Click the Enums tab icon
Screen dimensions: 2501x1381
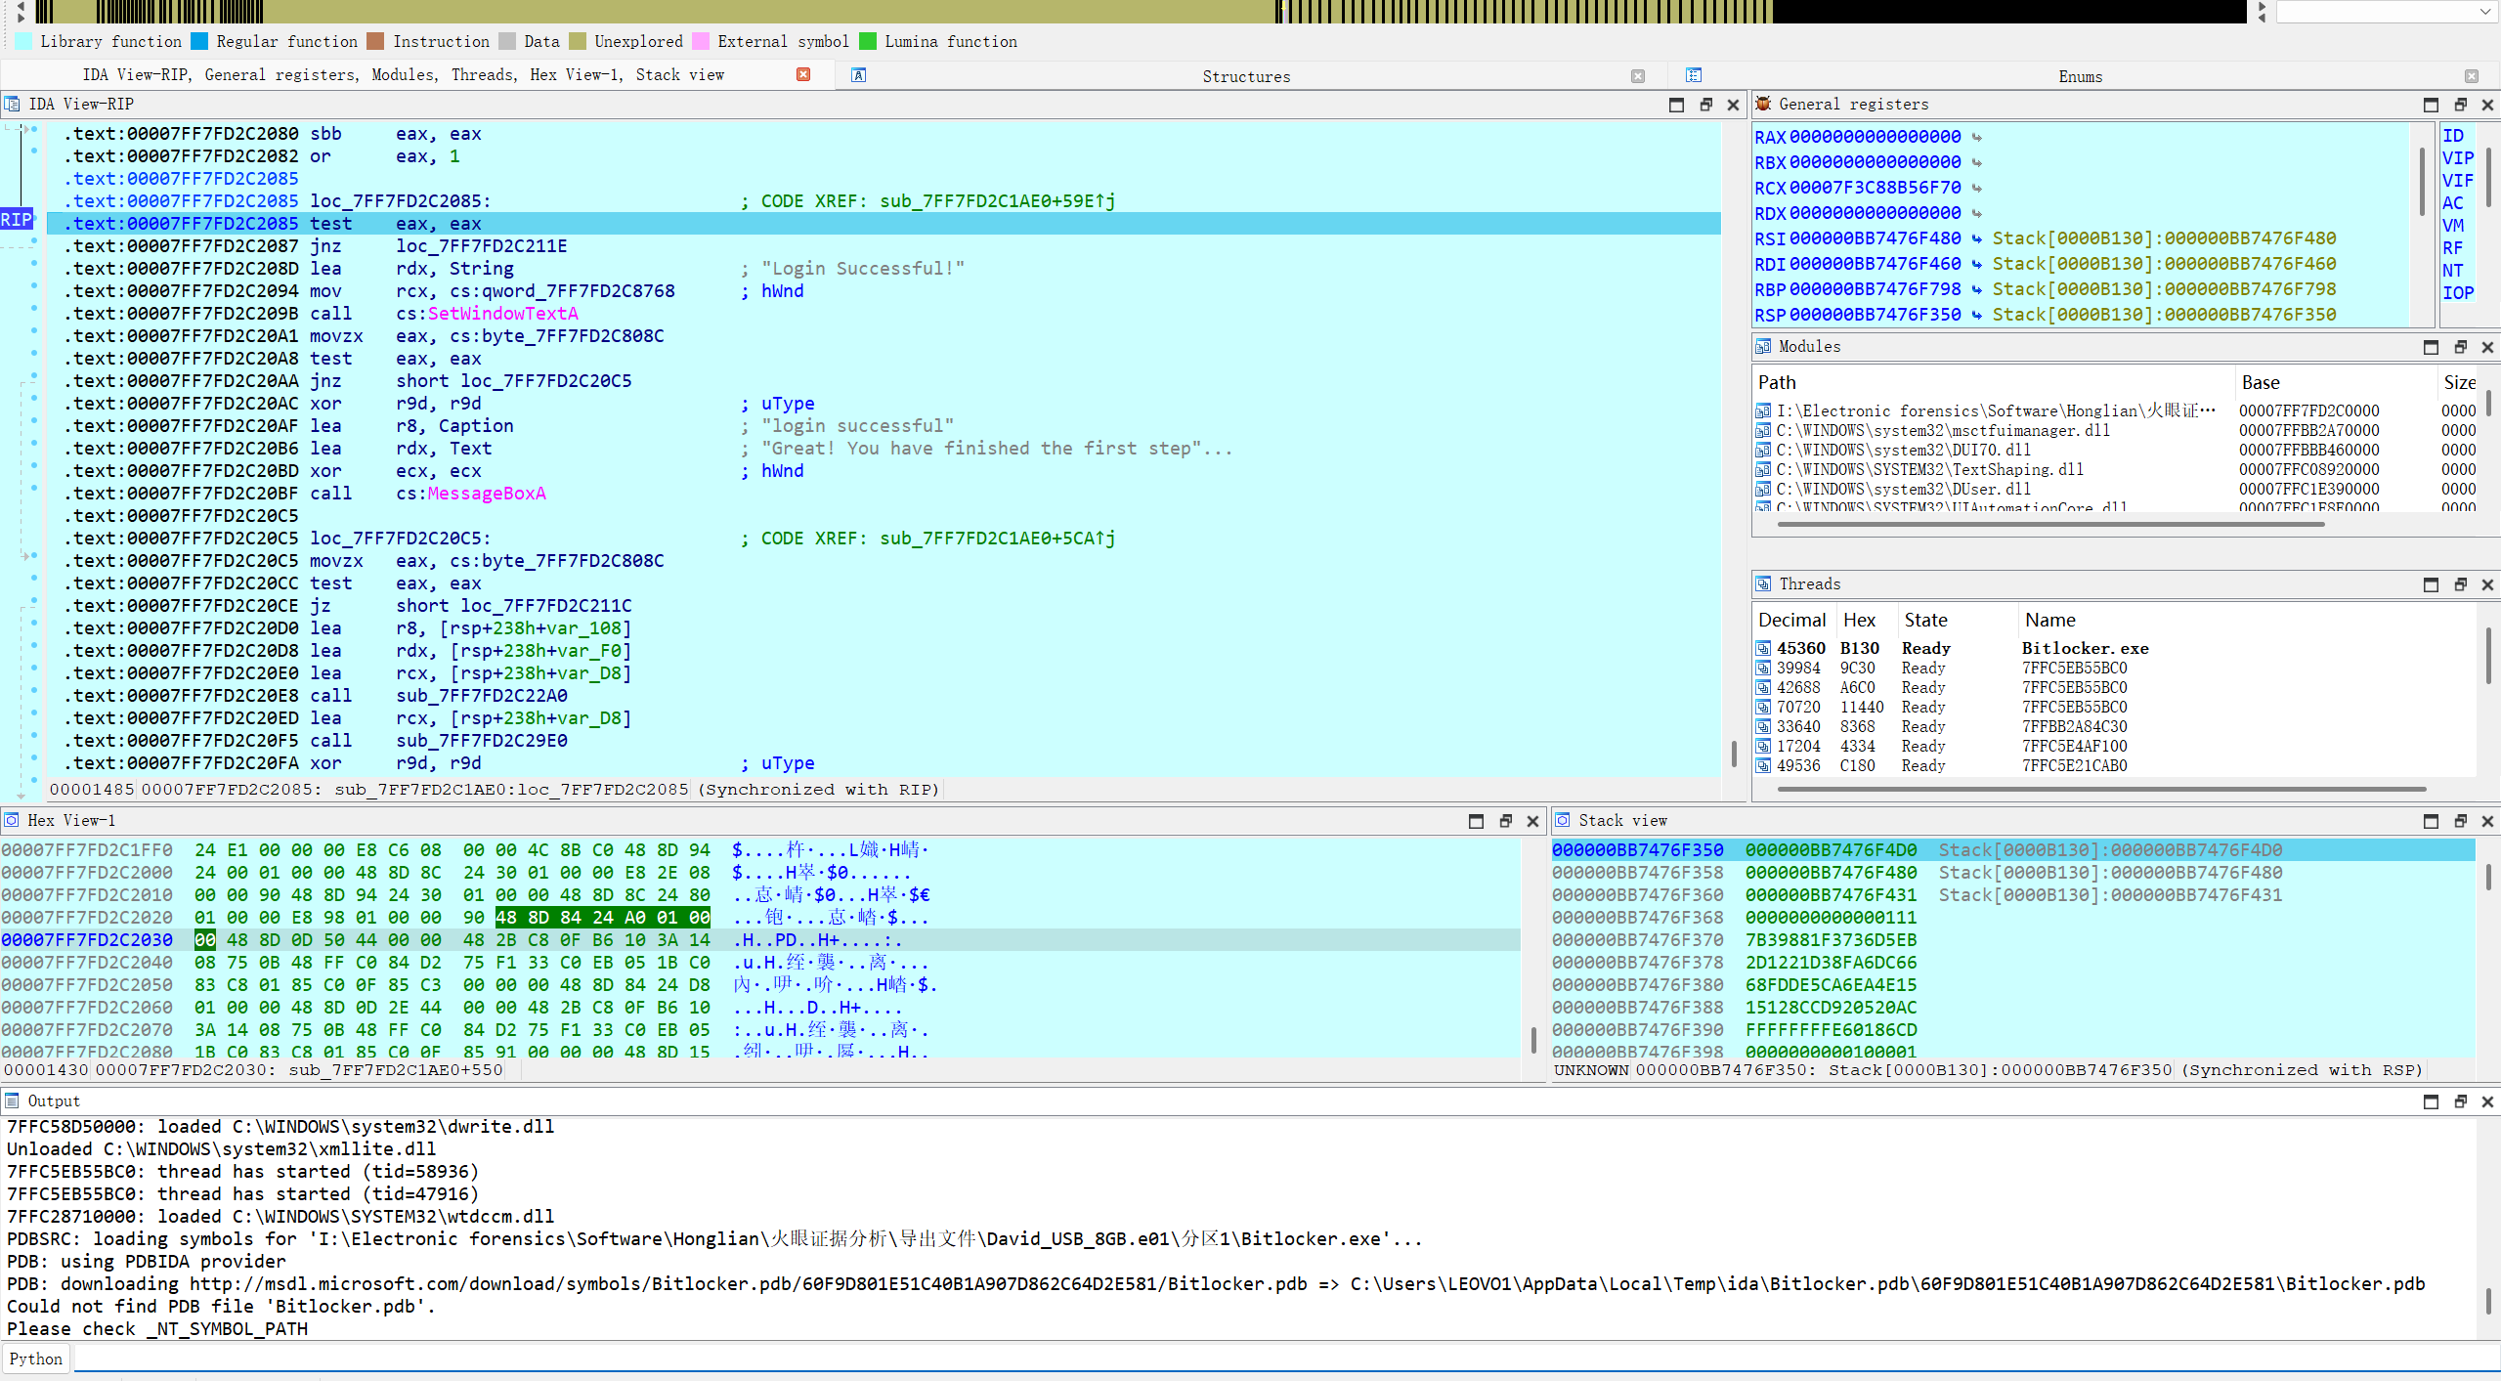click(x=1694, y=75)
